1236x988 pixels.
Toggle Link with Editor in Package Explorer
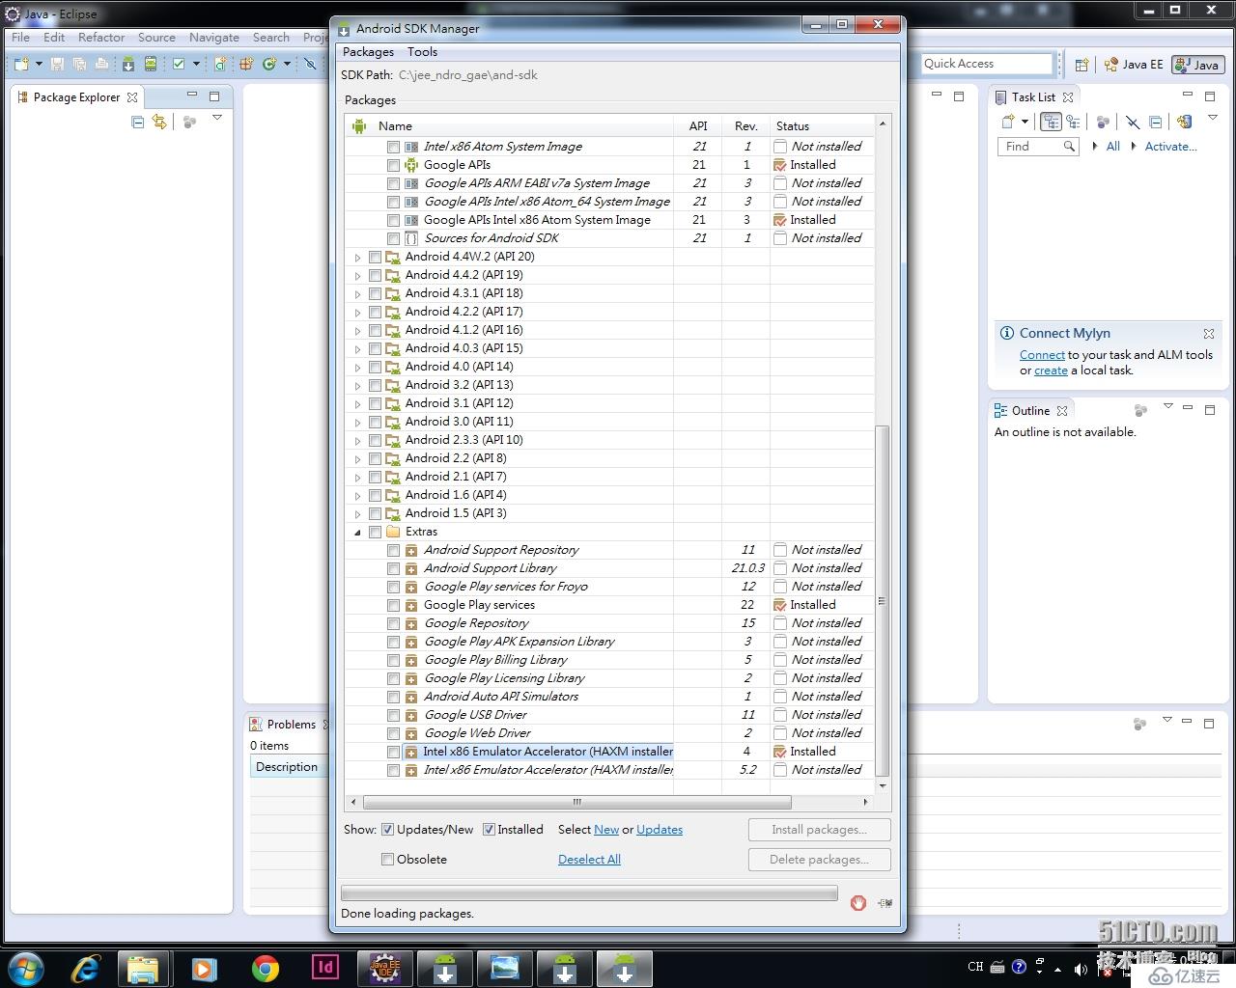pyautogui.click(x=159, y=122)
